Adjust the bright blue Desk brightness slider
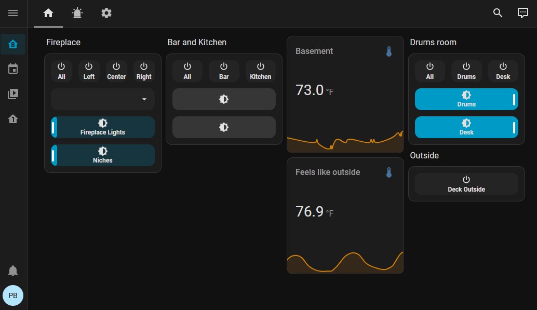537x310 pixels. [466, 127]
